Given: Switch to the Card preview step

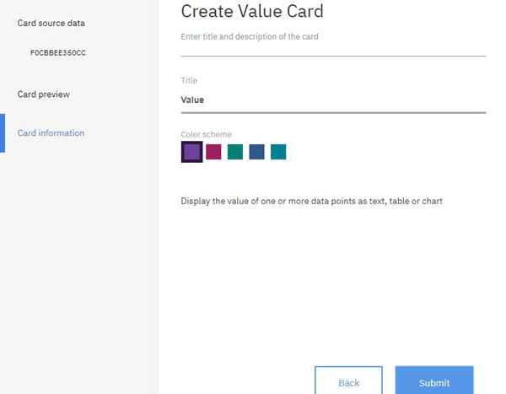Looking at the screenshot, I should pos(44,94).
